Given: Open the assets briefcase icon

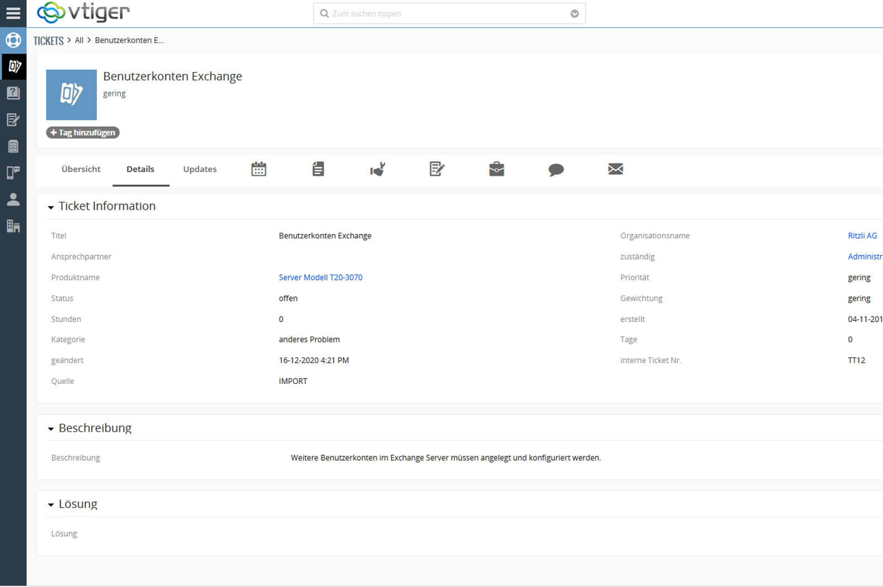Looking at the screenshot, I should [x=496, y=169].
